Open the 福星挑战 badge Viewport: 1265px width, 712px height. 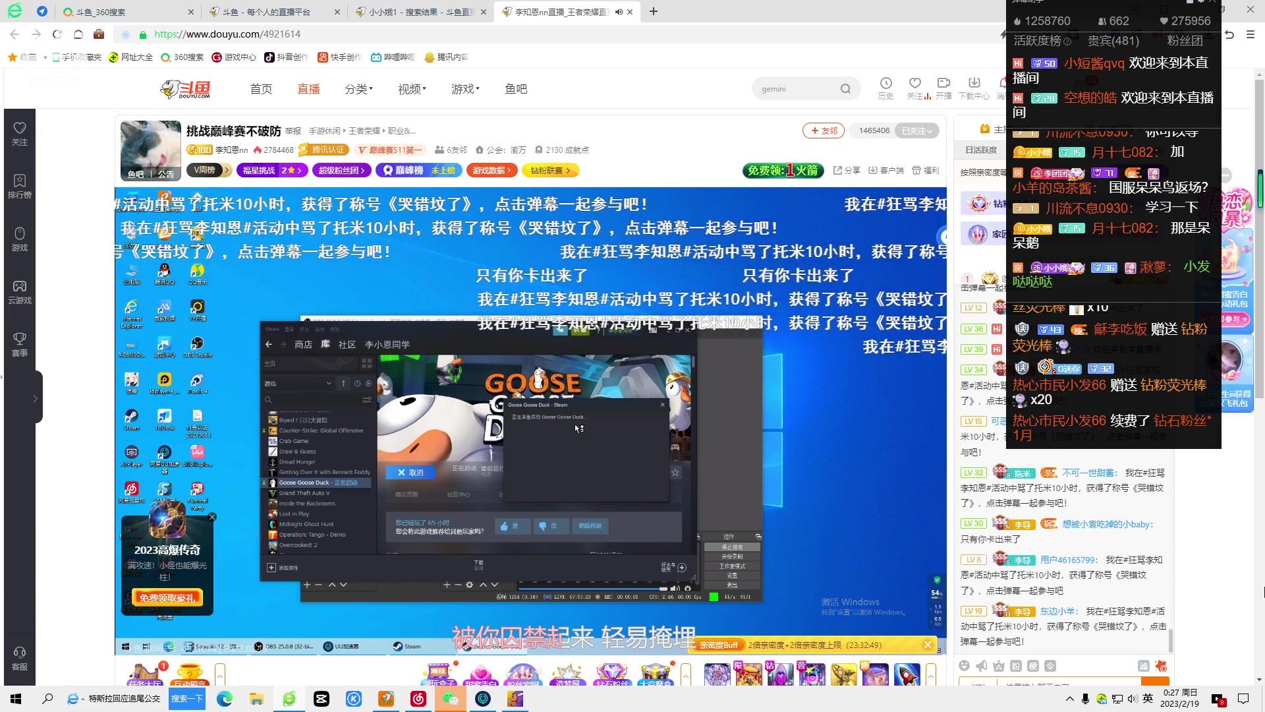272,170
